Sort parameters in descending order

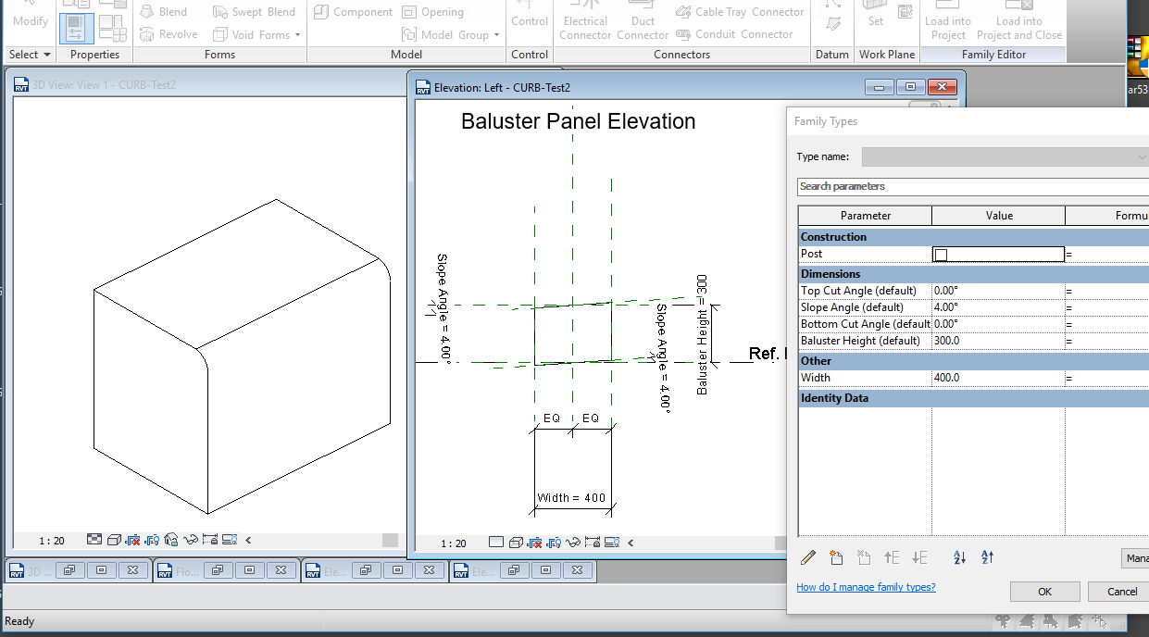click(x=987, y=557)
